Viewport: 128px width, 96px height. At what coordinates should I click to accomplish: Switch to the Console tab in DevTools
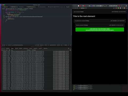(x=12, y=48)
